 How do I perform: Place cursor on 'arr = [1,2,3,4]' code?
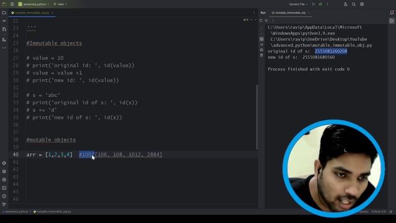point(49,154)
